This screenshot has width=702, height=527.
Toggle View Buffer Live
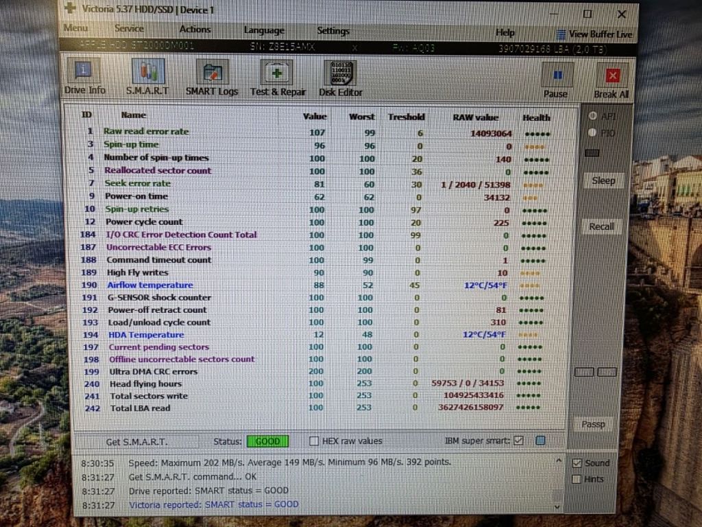[x=594, y=34]
